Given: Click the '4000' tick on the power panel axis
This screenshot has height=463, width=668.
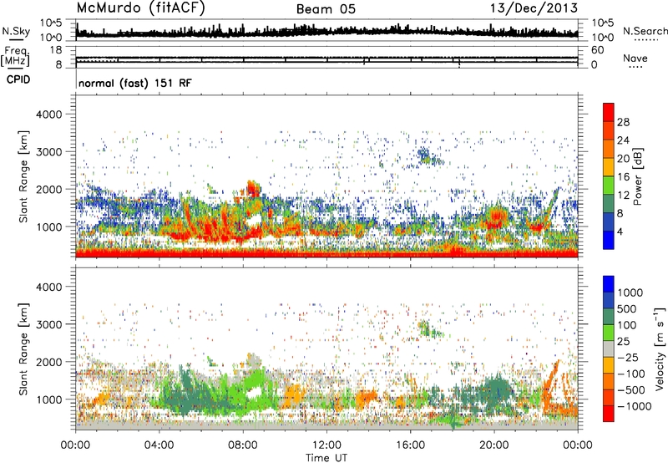Looking at the screenshot, I should (48, 114).
